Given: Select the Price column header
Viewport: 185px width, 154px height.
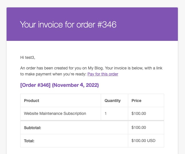Looking at the screenshot, I should click(x=136, y=101).
